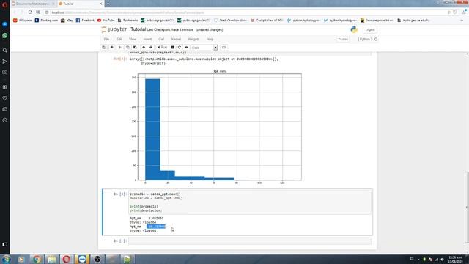
Task: Open WhatsApp in the Opera sidebar
Action: [x=5, y=36]
